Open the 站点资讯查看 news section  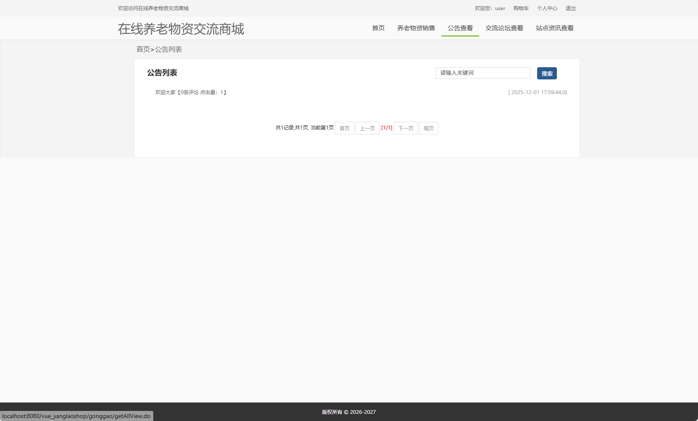point(554,28)
